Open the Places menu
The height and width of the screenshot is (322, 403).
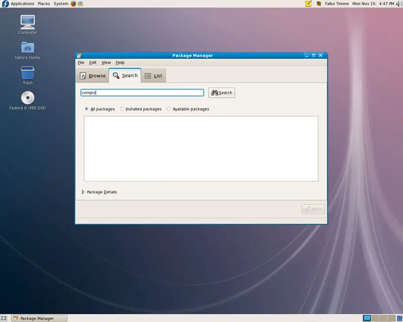(x=44, y=4)
